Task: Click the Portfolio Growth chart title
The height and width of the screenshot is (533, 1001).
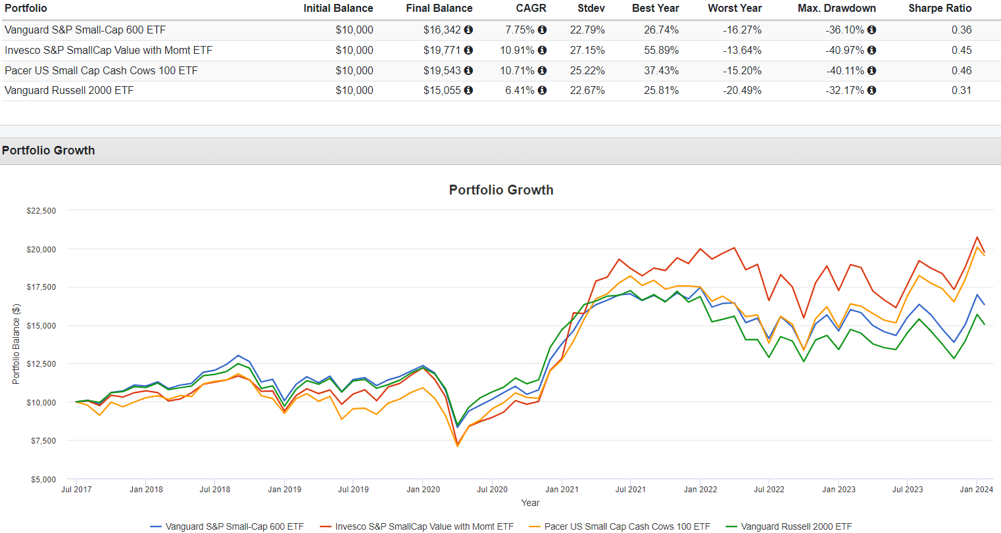Action: click(501, 190)
